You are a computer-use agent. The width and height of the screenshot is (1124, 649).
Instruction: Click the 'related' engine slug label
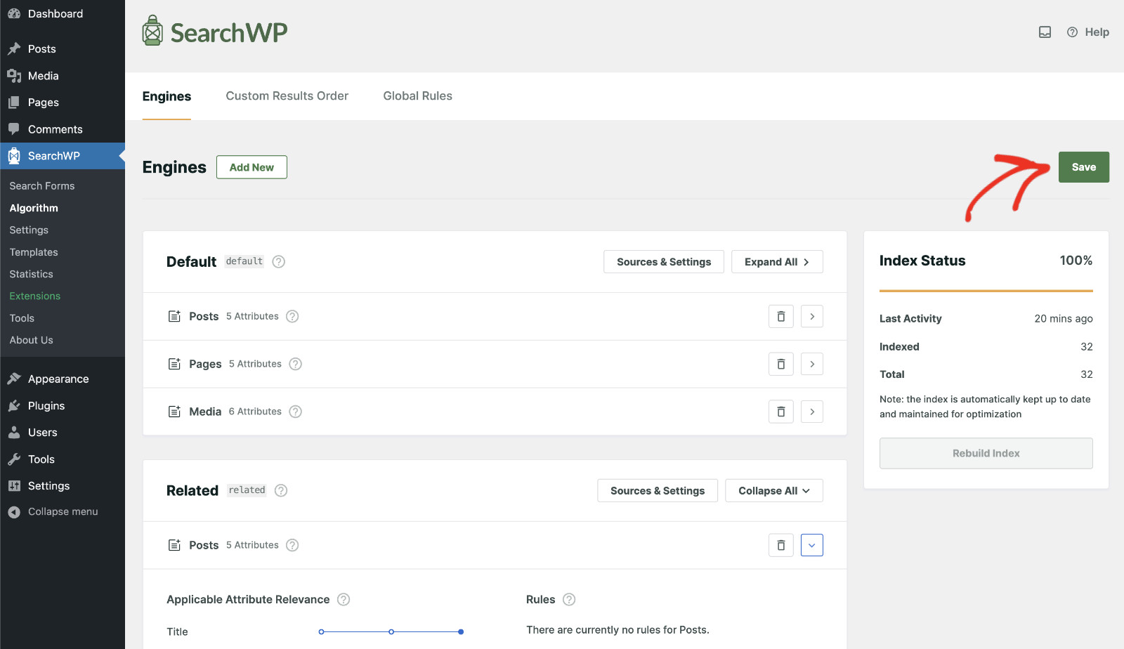[x=247, y=490]
